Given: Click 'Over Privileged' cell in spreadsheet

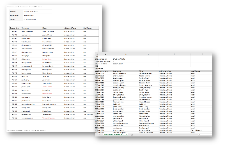Looking at the screenshot, I should 196,130.
